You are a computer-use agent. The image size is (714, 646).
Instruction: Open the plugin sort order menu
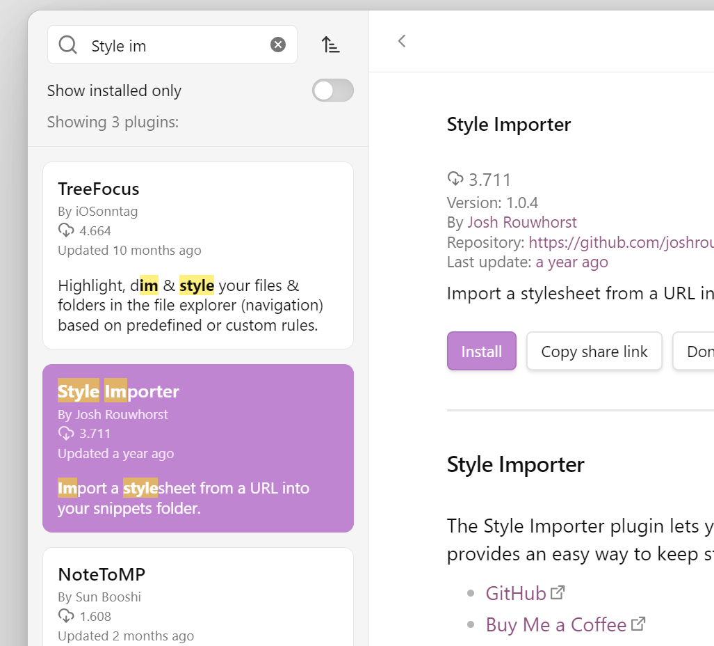click(330, 45)
